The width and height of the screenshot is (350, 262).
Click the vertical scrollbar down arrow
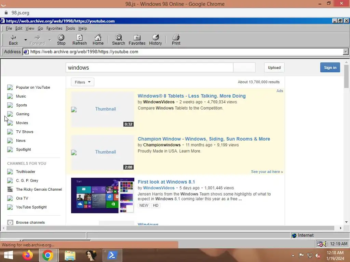[x=346, y=222]
